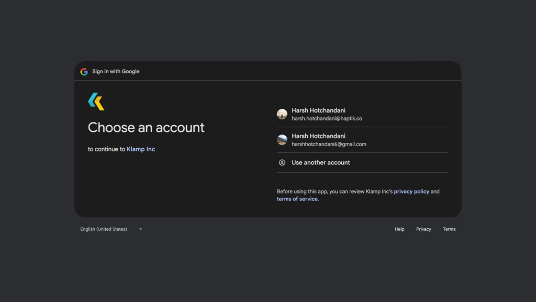Image resolution: width=536 pixels, height=302 pixels.
Task: Choose account harsh.hotchandani@haptik.co
Action: [362, 114]
